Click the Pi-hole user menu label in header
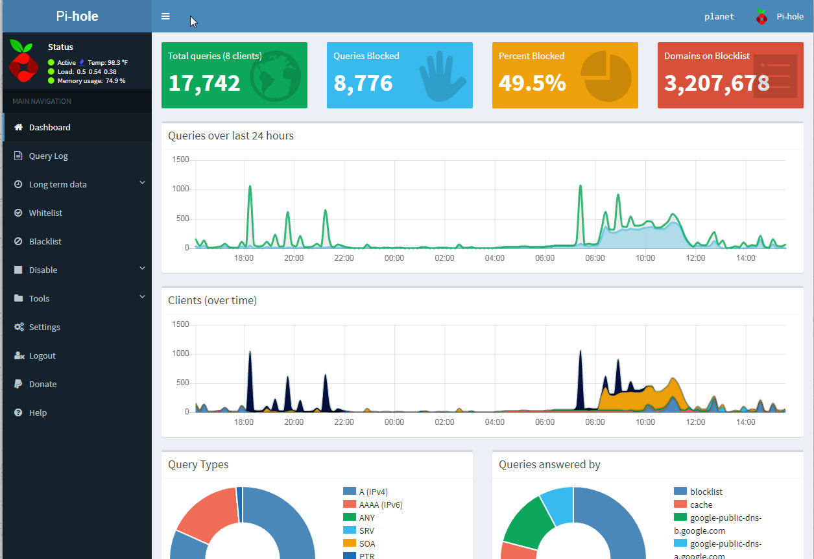Viewport: 814px width, 559px height. coord(790,17)
